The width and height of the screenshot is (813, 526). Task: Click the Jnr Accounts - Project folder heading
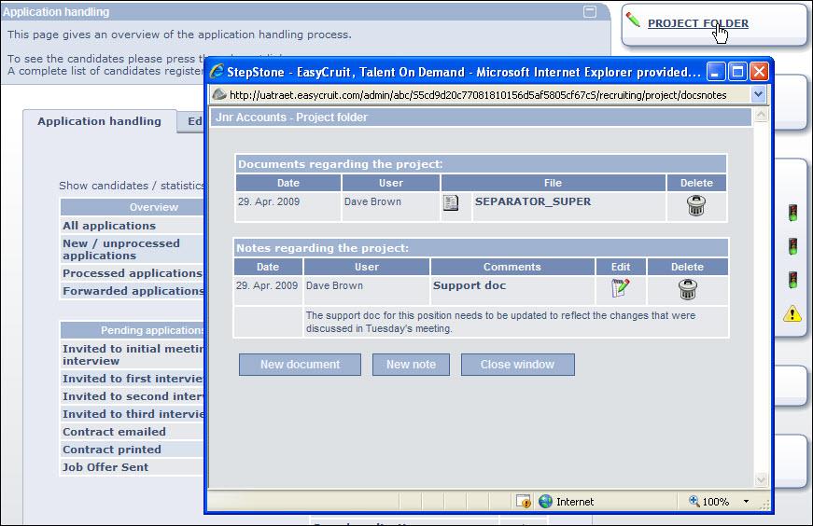[x=291, y=118]
